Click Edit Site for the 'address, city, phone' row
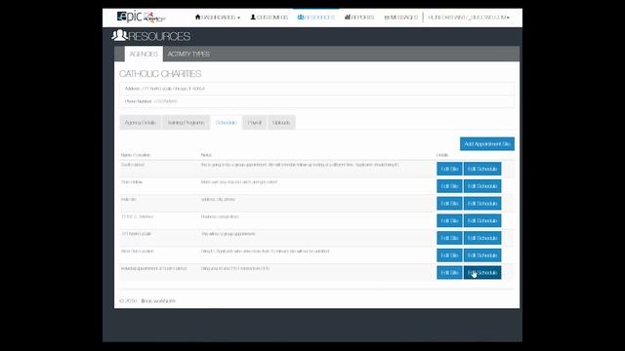Screen dimensions: 625x351 tap(449, 204)
